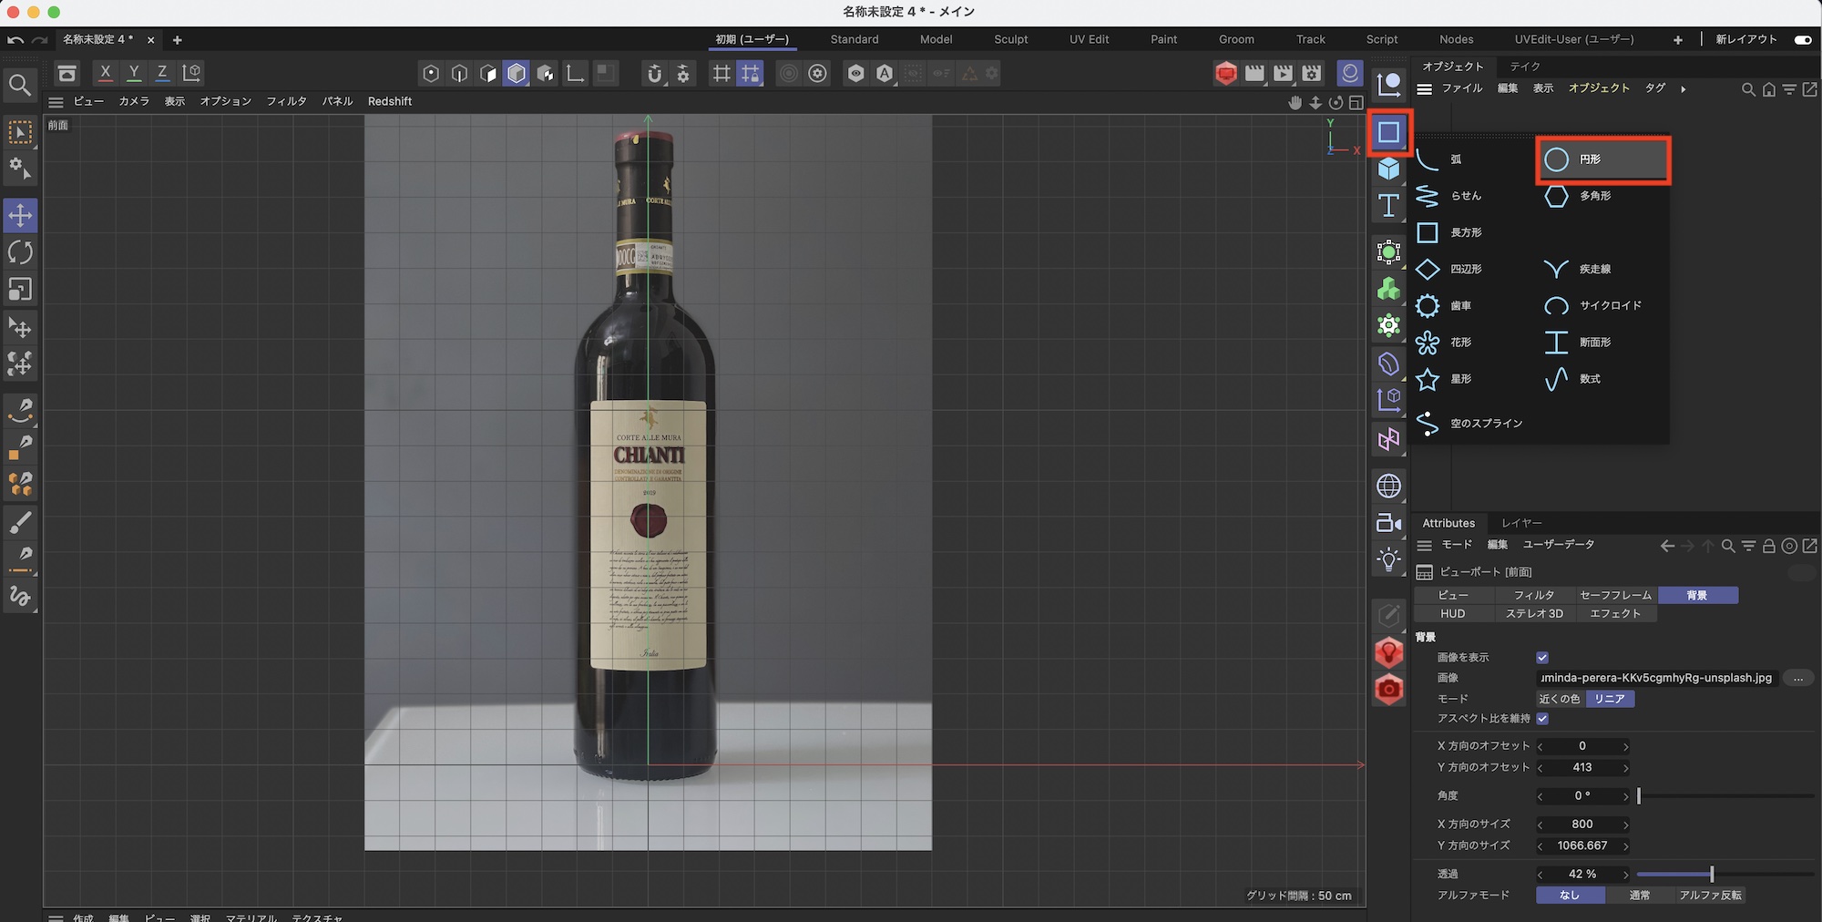Select the Rotate tool
1822x922 pixels.
(20, 252)
